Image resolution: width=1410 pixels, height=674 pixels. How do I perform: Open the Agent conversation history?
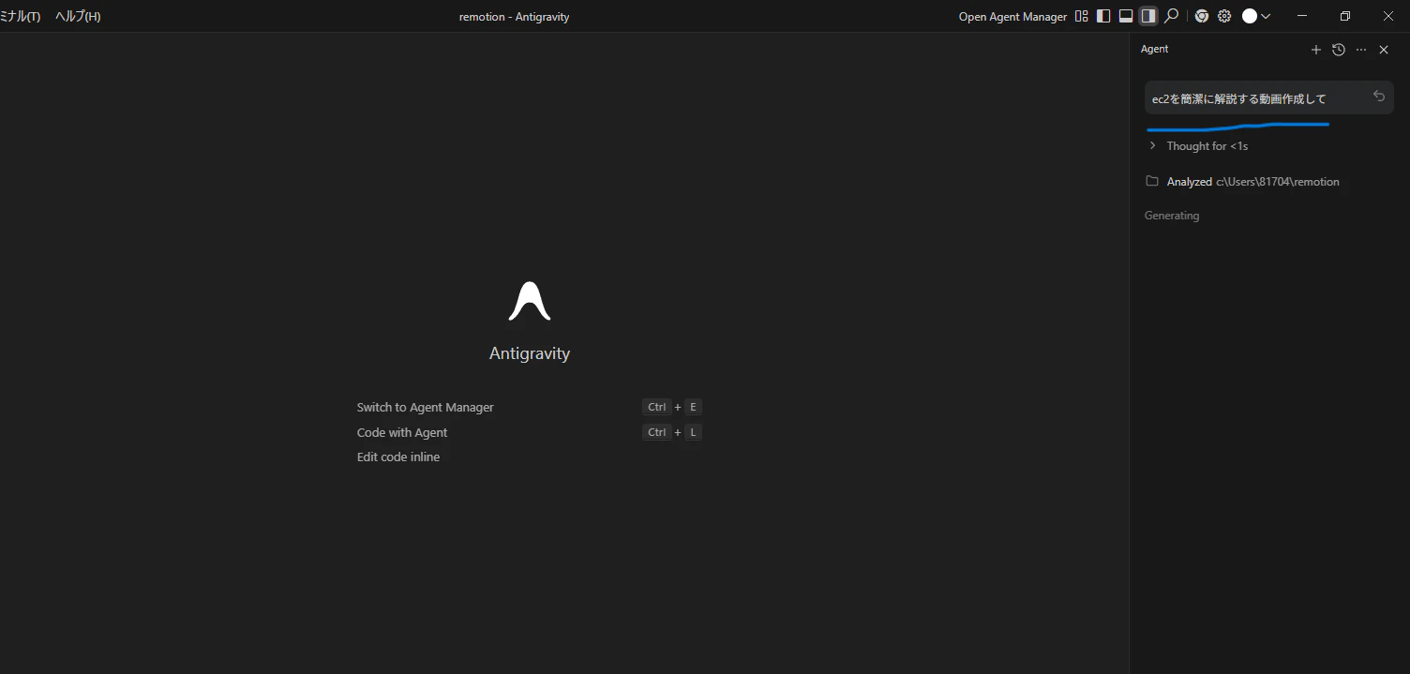1339,50
